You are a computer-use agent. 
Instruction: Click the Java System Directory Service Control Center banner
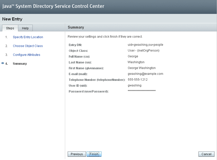53,6
